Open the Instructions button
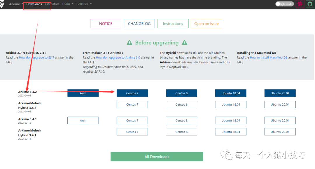This screenshot has height=169, width=315. [x=173, y=24]
